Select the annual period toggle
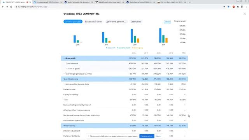The image size is (249, 140). point(167,21)
